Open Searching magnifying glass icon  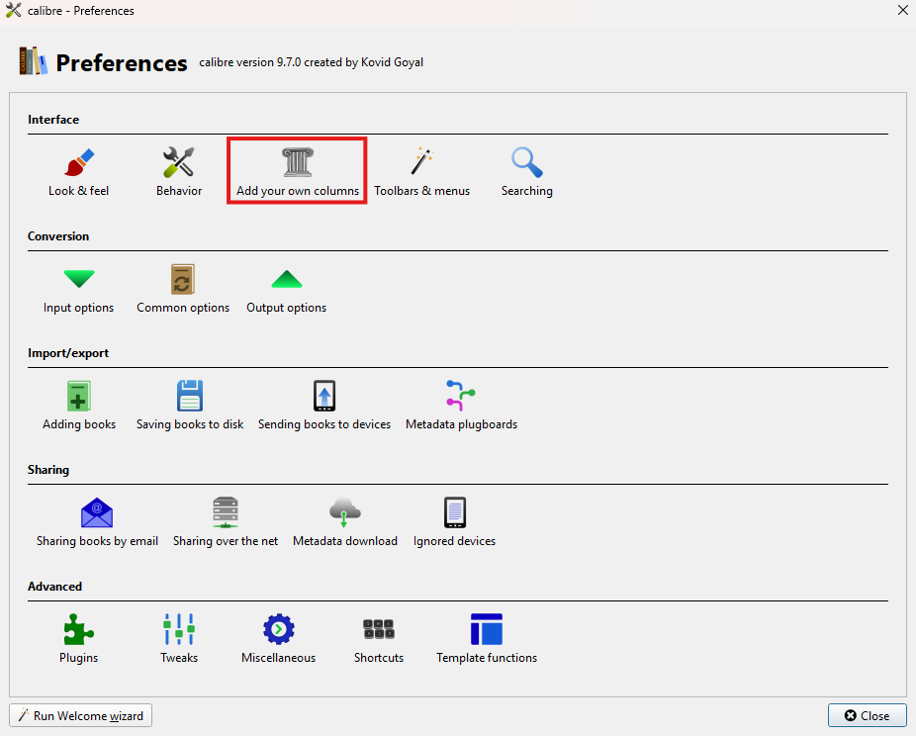point(527,162)
